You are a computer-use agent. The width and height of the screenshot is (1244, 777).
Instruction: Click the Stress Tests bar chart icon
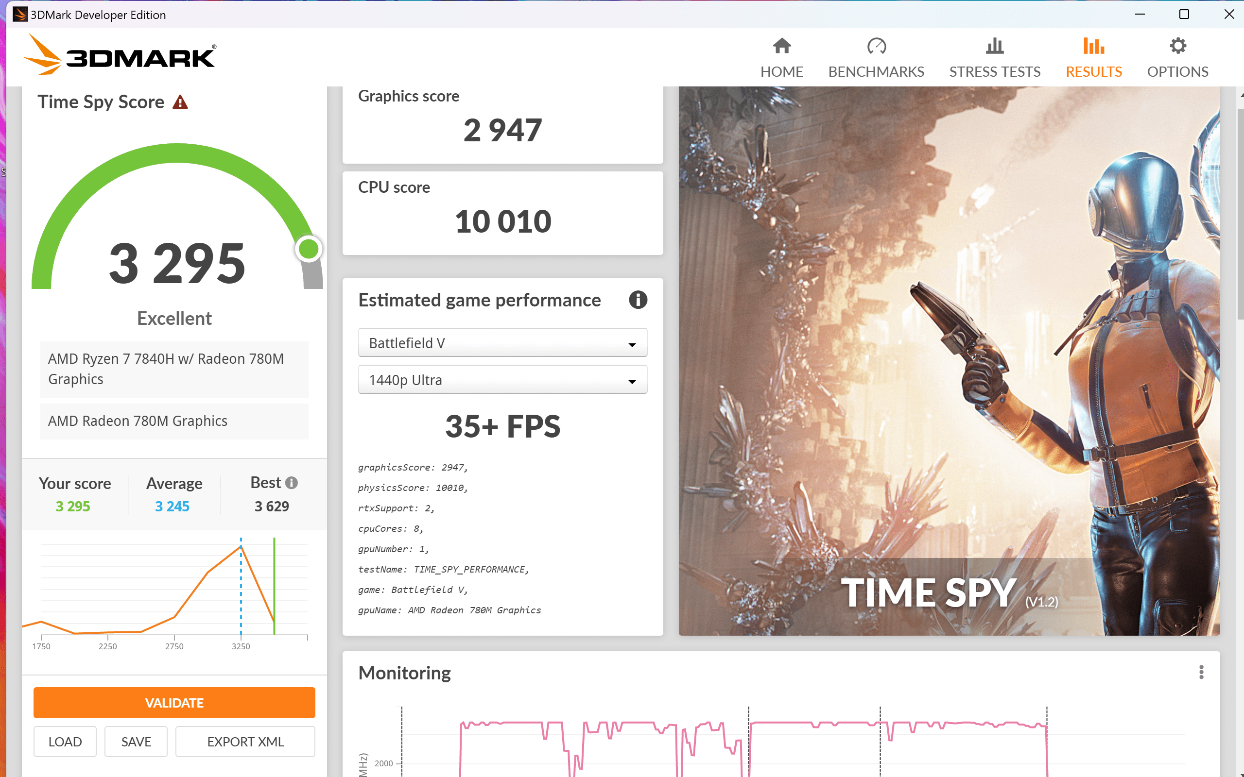994,46
